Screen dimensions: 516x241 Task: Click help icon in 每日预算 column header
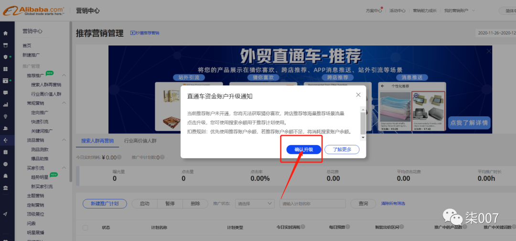pos(347,227)
